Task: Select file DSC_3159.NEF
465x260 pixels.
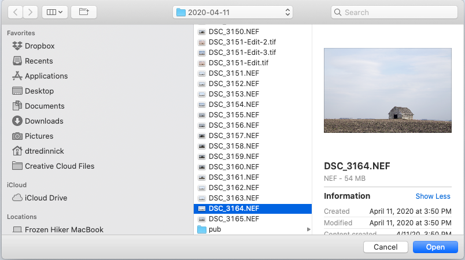Action: pos(253,157)
